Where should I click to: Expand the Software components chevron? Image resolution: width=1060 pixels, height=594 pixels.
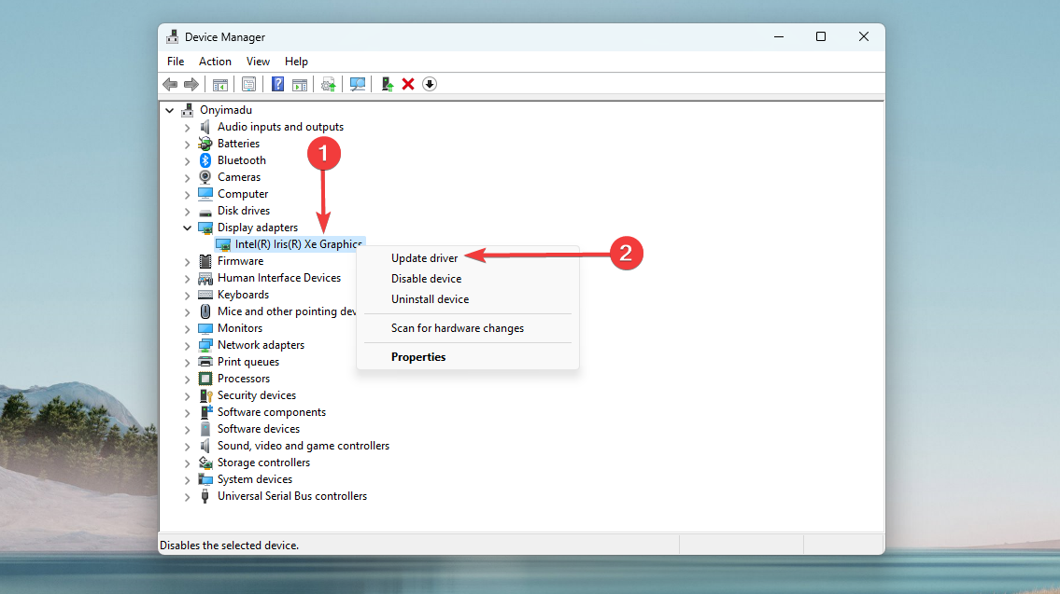188,412
